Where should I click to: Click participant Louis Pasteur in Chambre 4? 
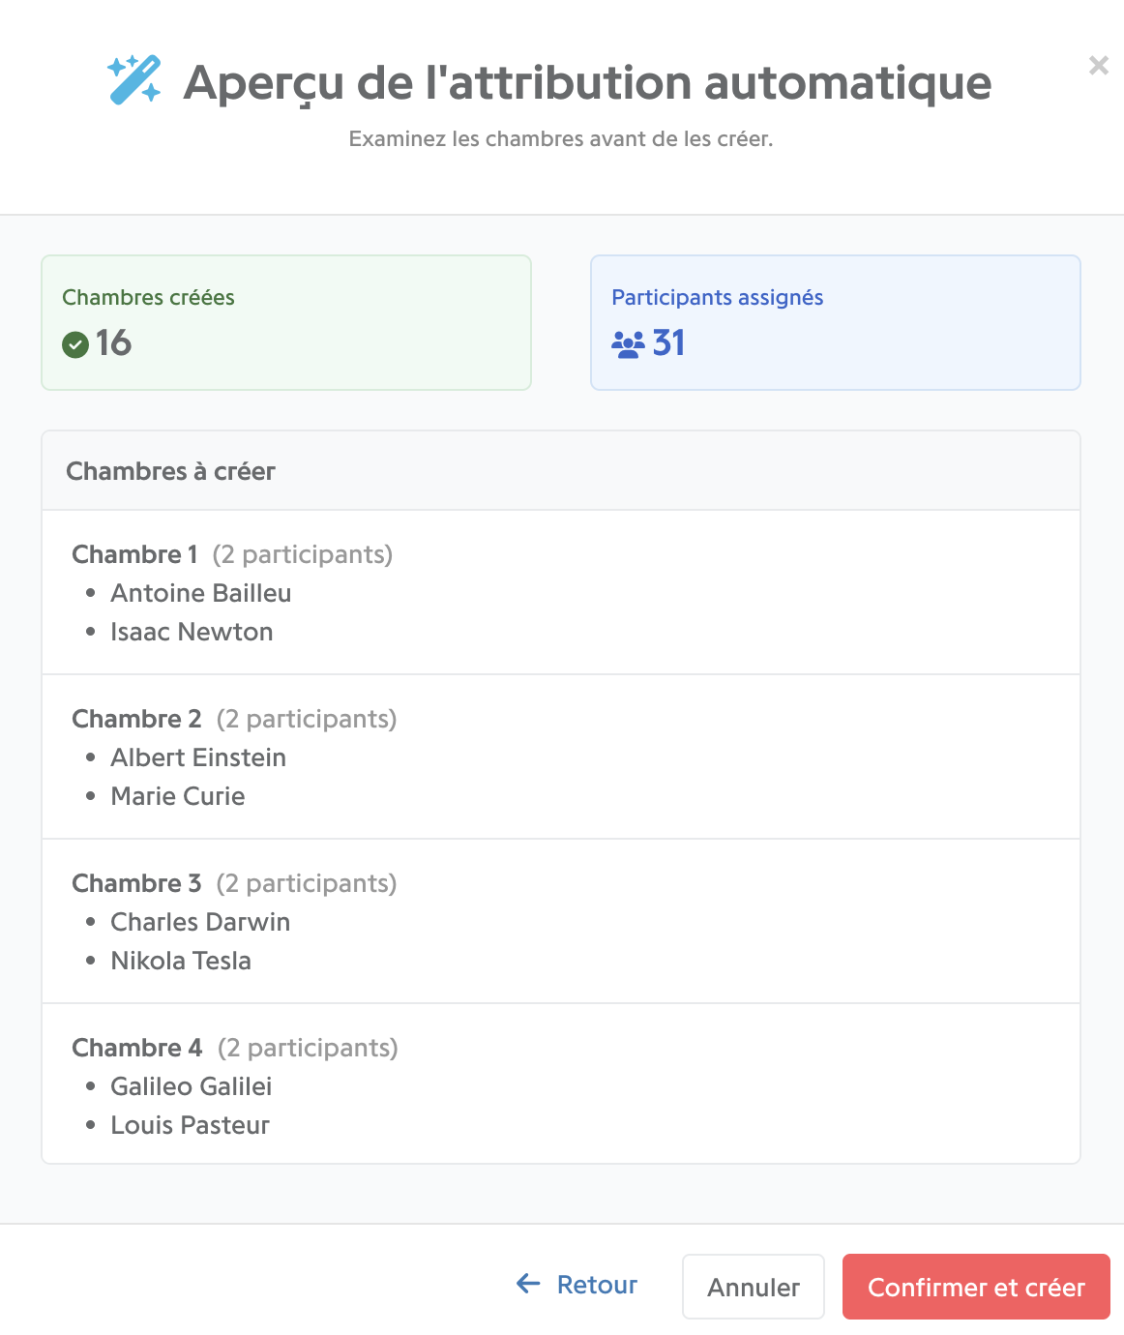[191, 1125]
